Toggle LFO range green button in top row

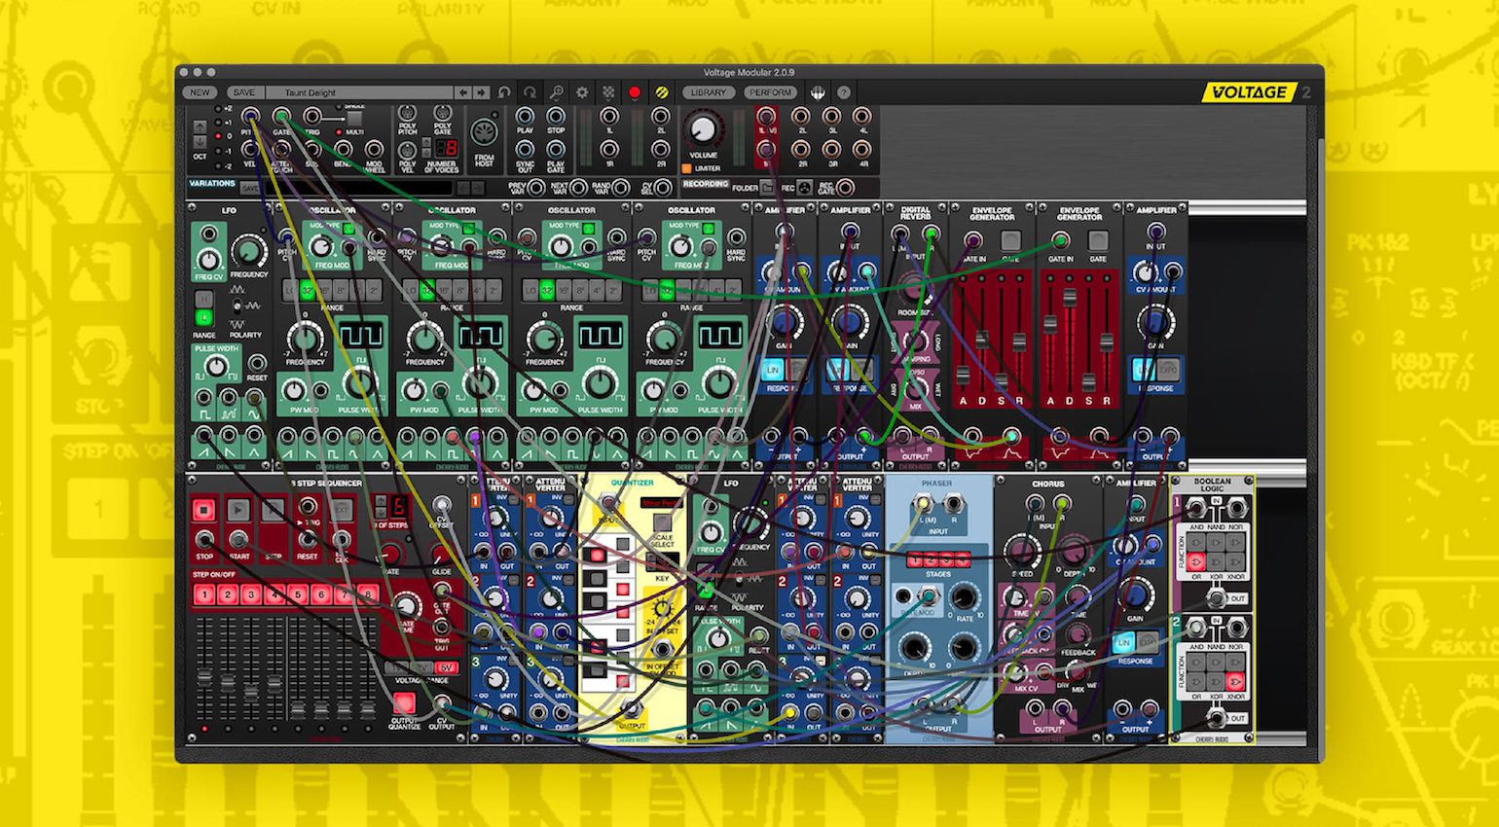click(x=204, y=317)
